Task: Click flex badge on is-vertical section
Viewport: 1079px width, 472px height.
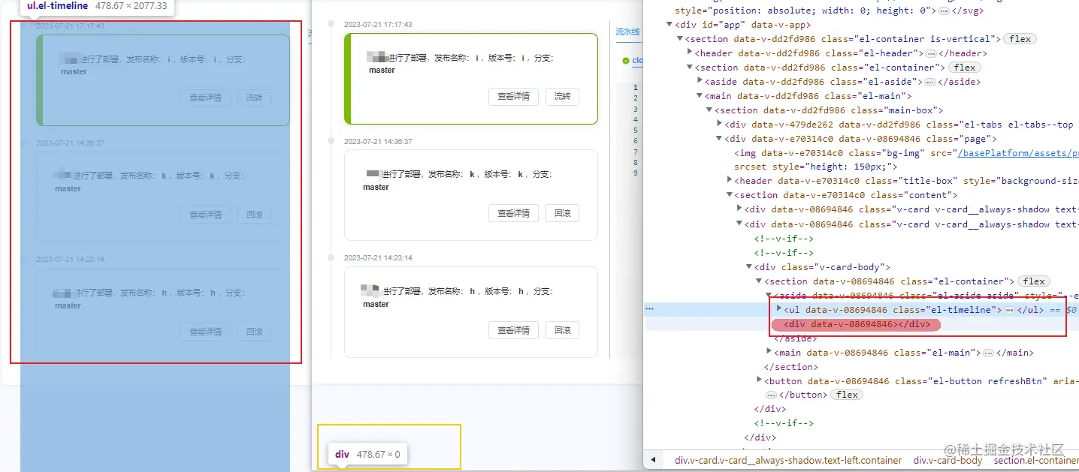Action: tap(1020, 39)
